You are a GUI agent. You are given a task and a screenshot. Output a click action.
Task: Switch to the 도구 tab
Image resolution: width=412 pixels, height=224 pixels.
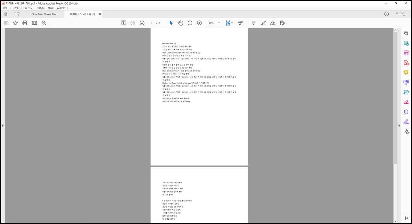coord(16,14)
